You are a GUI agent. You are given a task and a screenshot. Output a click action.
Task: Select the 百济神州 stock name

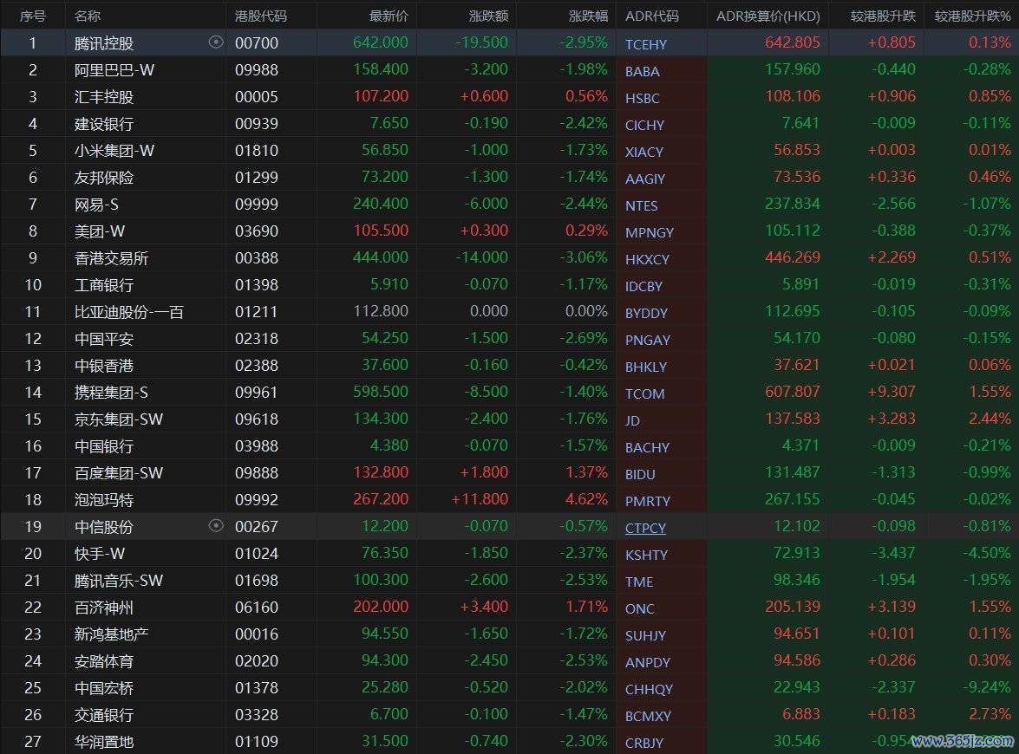(104, 608)
